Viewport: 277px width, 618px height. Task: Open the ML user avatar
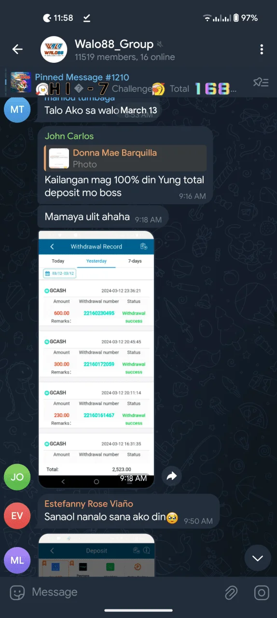coord(17,560)
